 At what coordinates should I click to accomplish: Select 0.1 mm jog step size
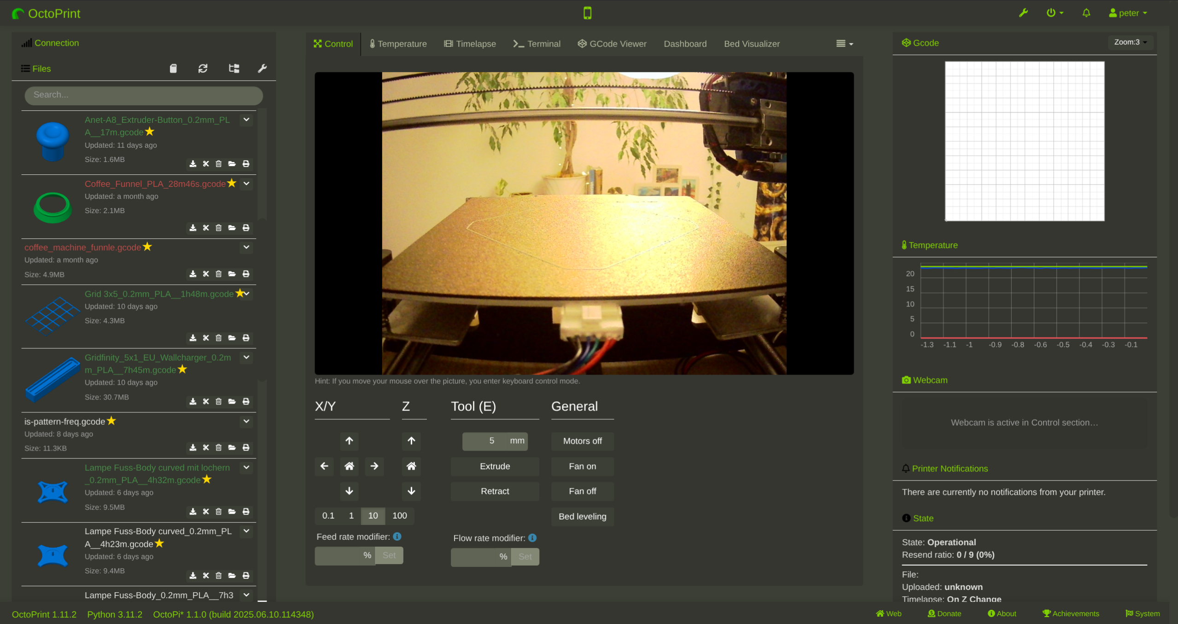point(328,516)
